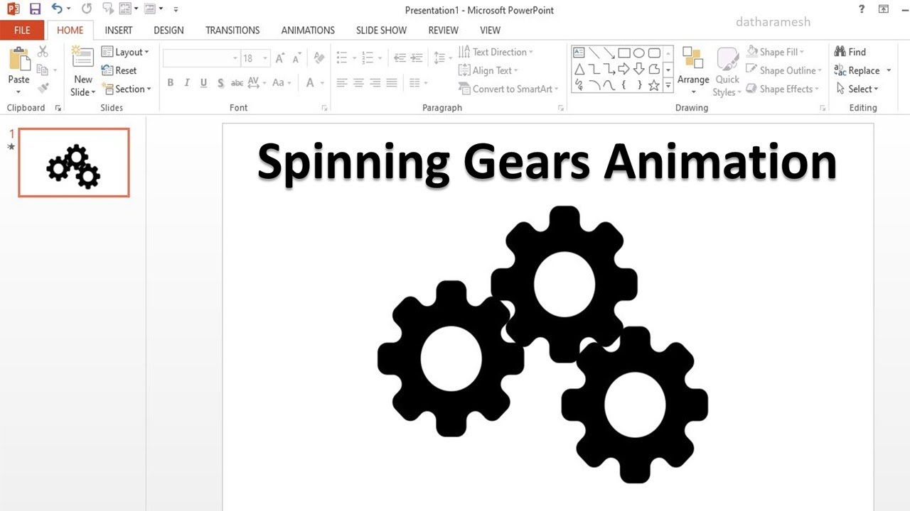This screenshot has width=910, height=511.
Task: Cut selection with the scissors icon
Action: pos(43,52)
